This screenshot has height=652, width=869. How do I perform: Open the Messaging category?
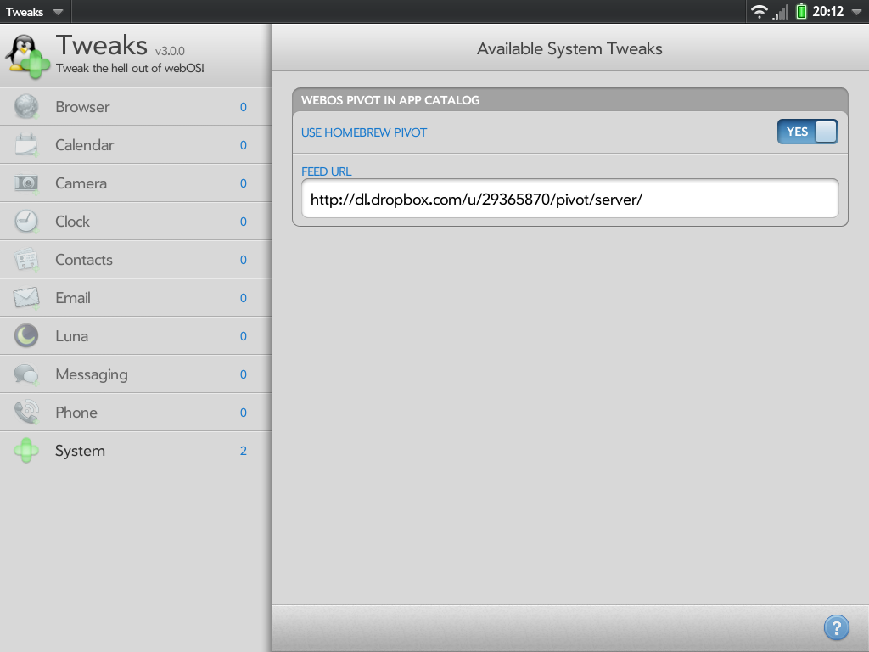click(135, 374)
